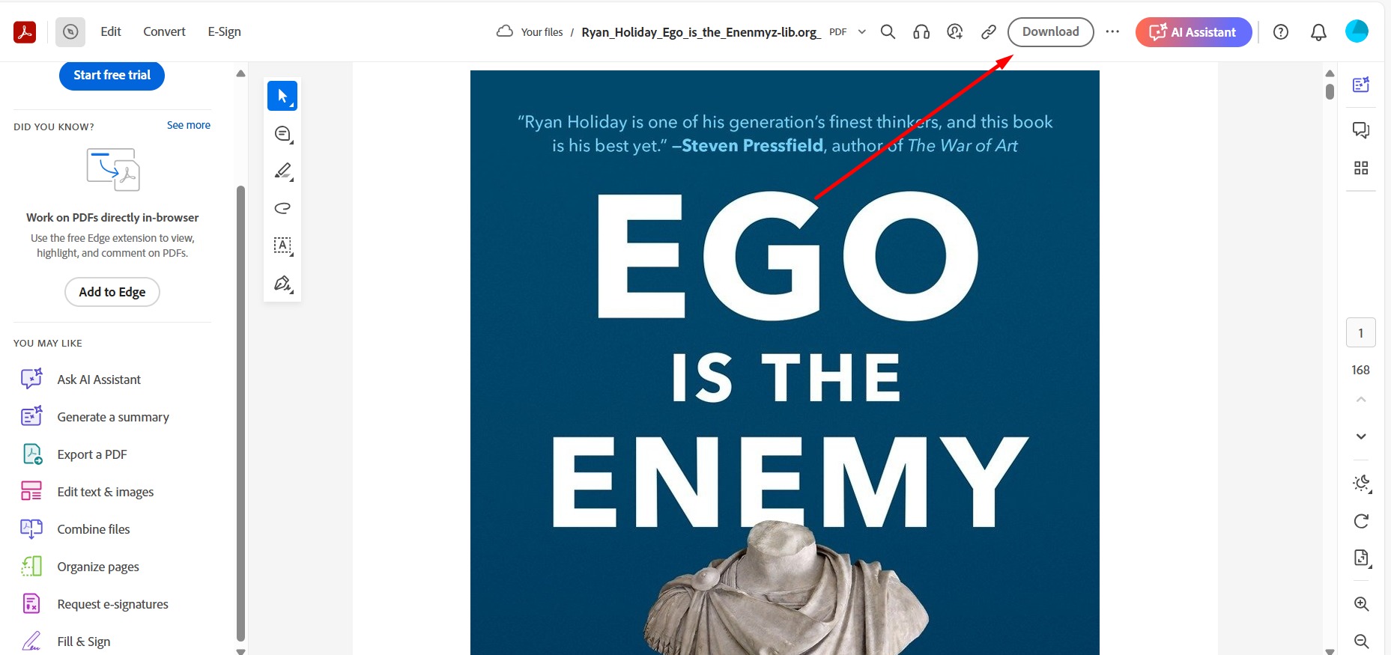Open the read aloud headphones icon
Viewport: 1391px width, 655px height.
click(921, 31)
